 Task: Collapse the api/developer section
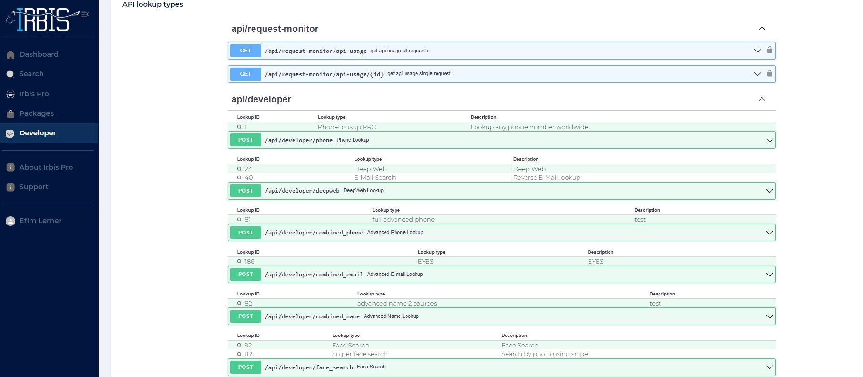coord(761,99)
